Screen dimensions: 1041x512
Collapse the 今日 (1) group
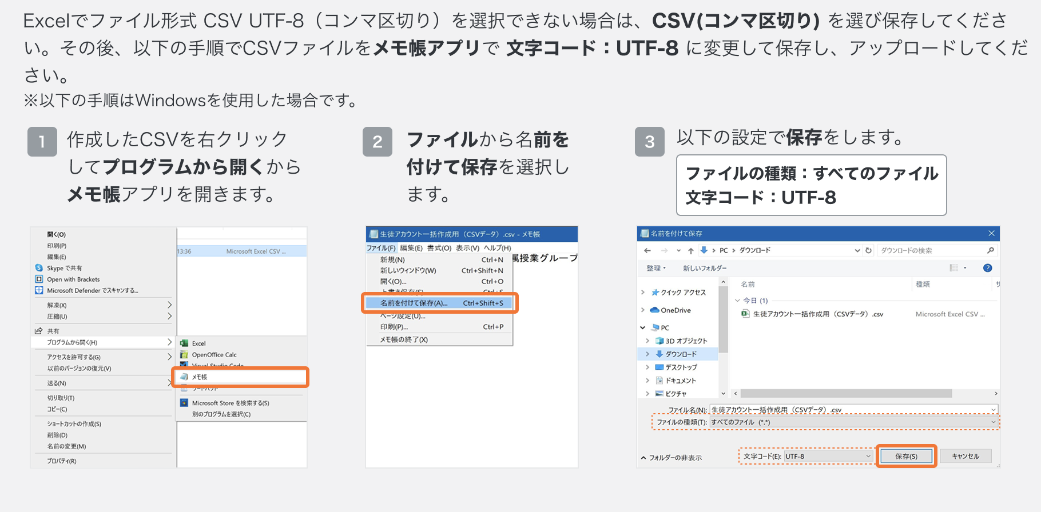[737, 300]
